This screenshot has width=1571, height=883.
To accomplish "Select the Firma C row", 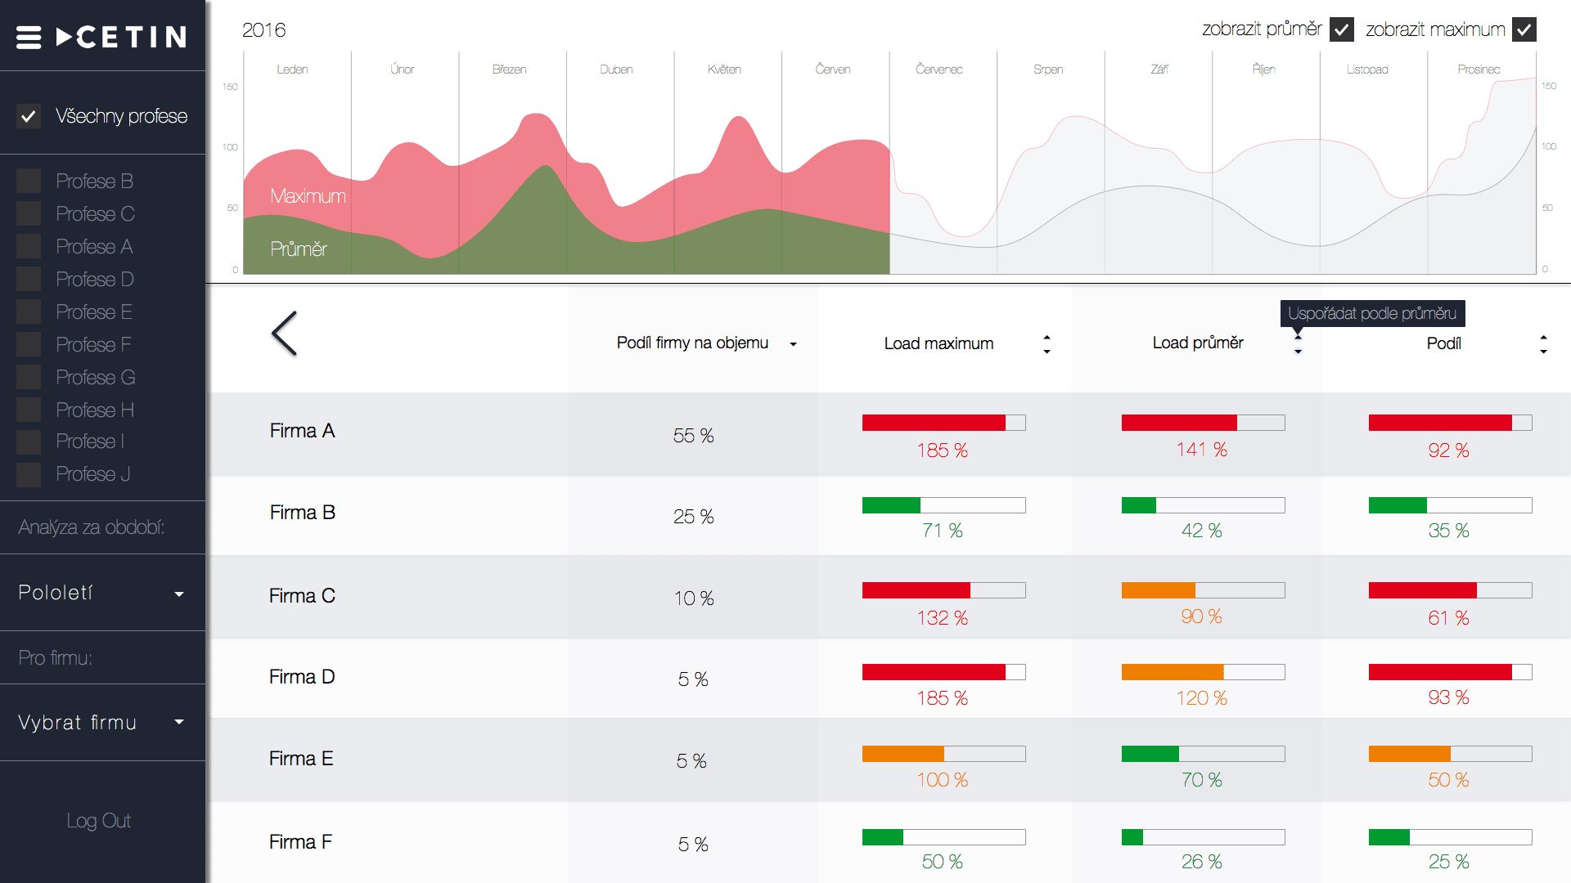I will pyautogui.click(x=302, y=597).
